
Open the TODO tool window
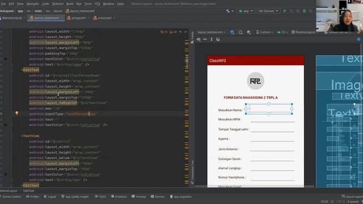[x=100, y=197]
